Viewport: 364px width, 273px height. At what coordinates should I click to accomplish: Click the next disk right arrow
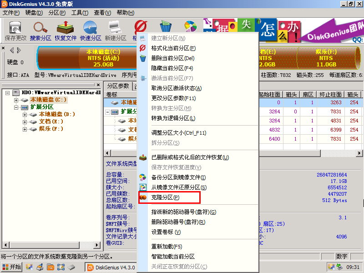19,50
